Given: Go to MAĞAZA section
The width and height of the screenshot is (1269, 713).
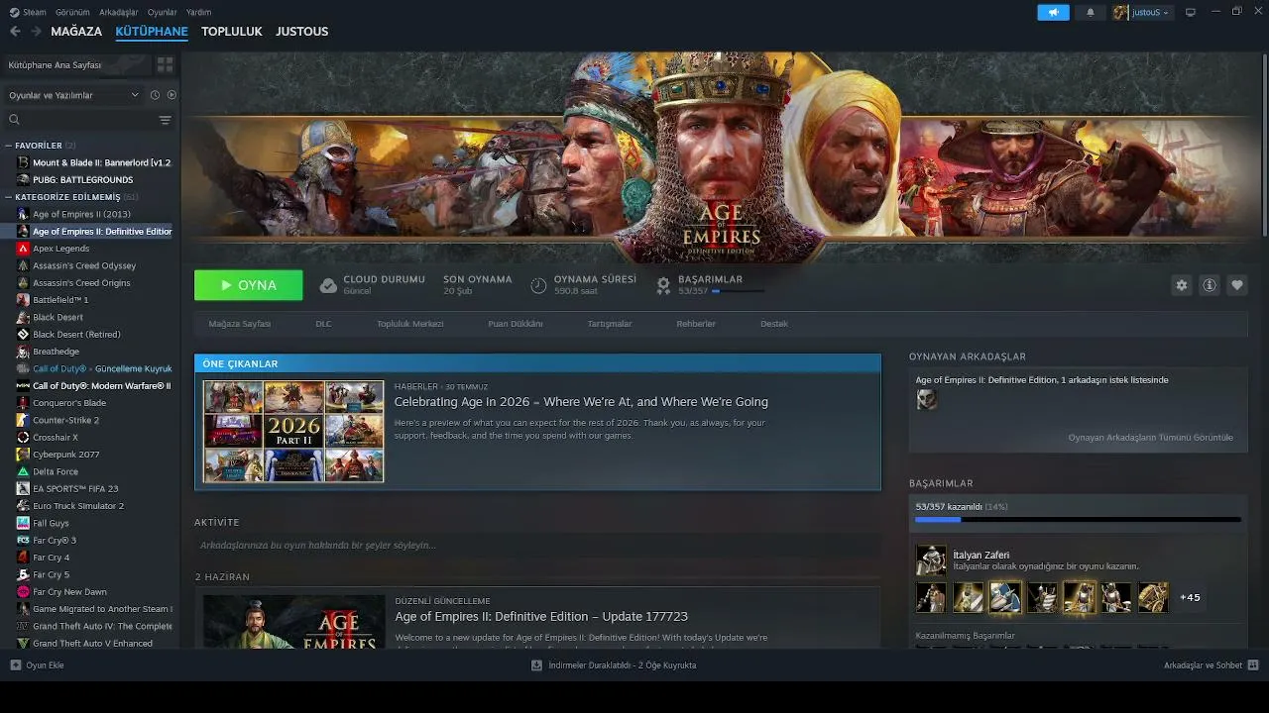Looking at the screenshot, I should pos(76,32).
